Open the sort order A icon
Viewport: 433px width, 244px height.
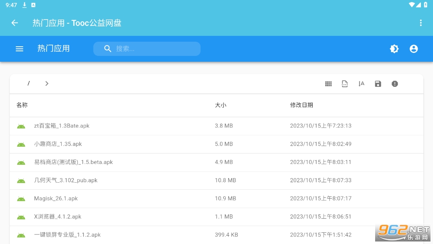[x=361, y=84]
